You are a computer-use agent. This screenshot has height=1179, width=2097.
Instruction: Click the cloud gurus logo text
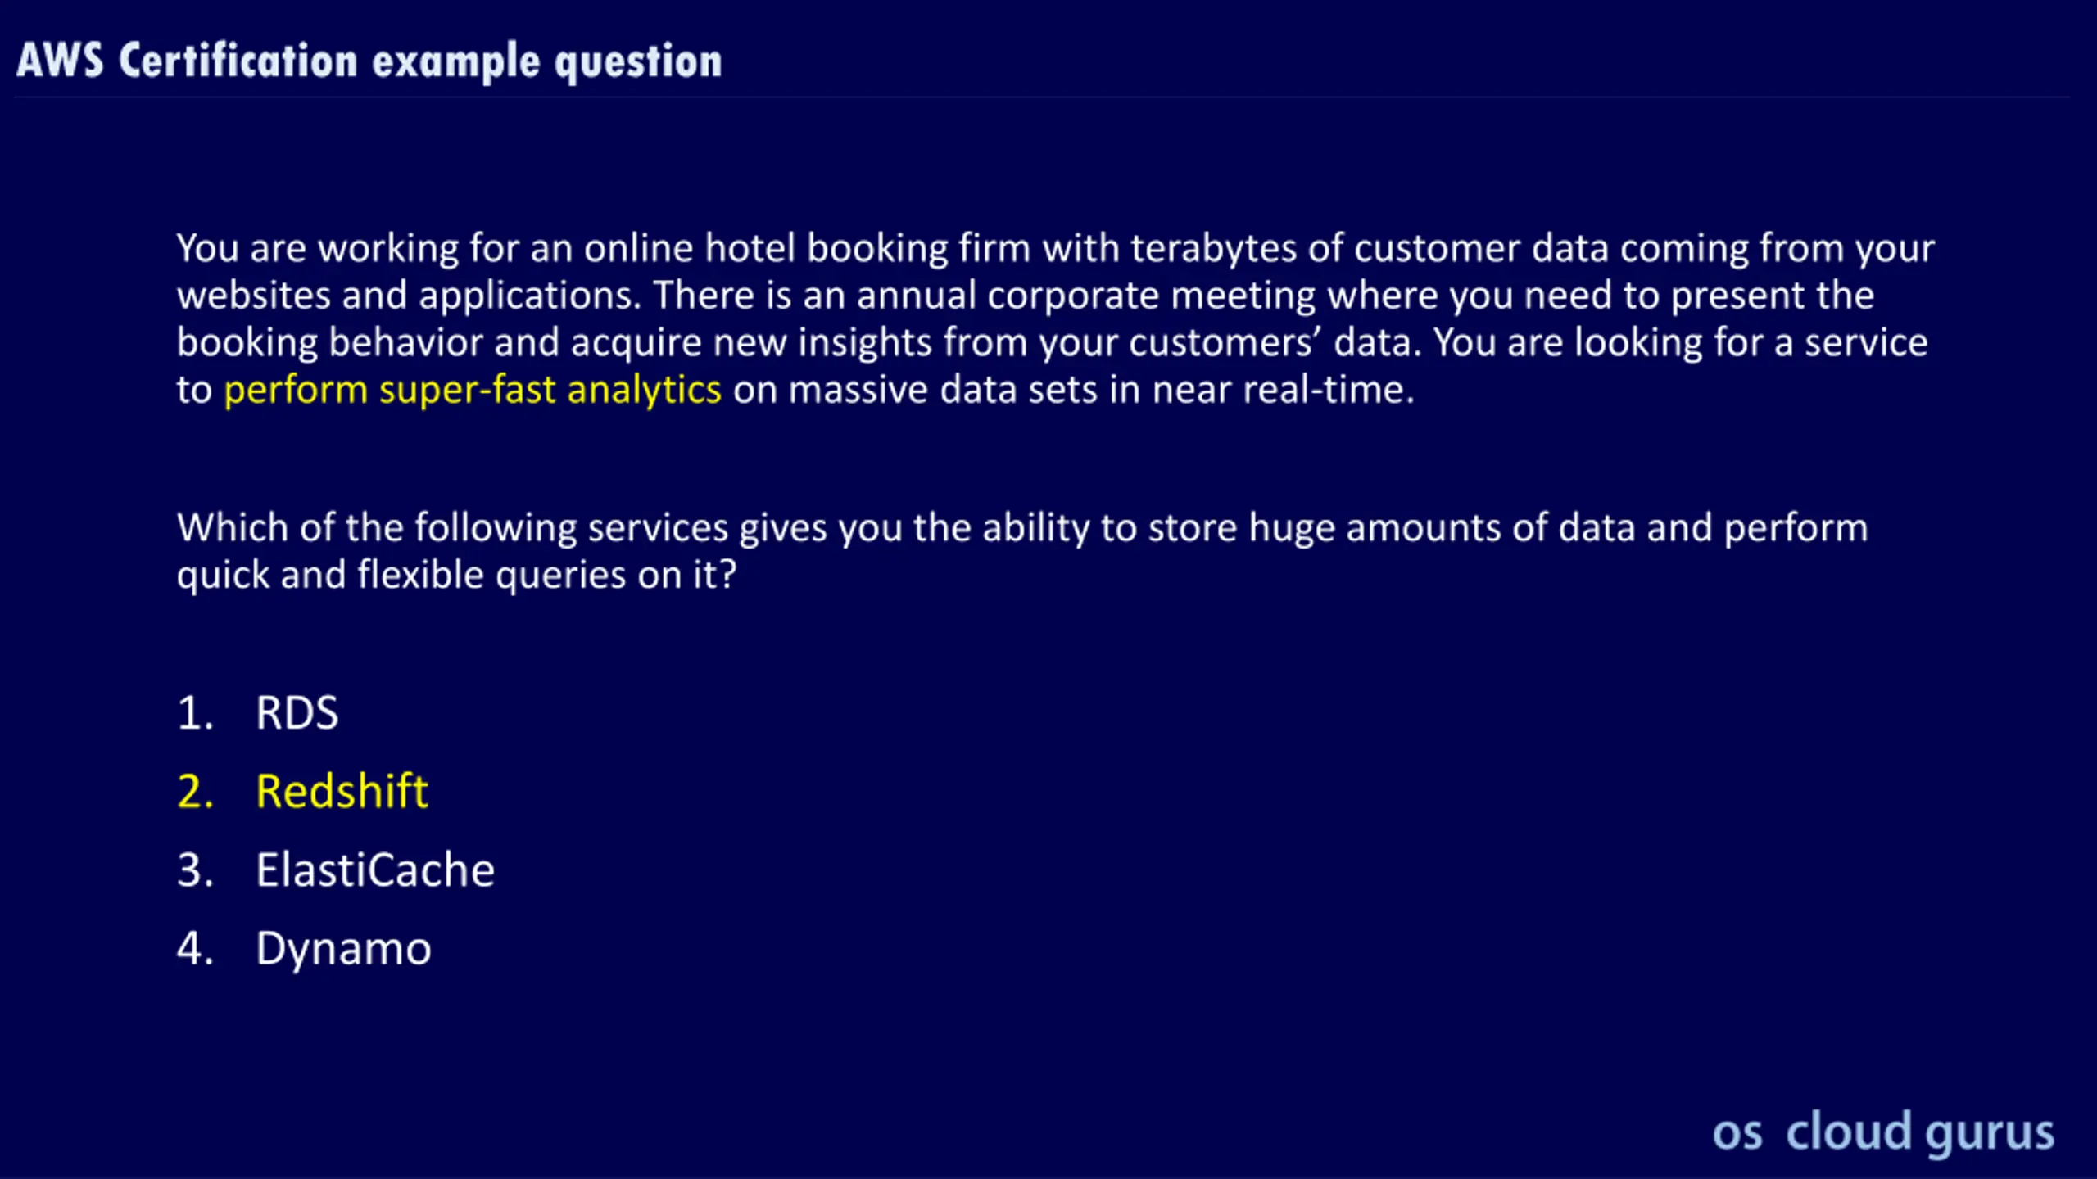pyautogui.click(x=1920, y=1133)
